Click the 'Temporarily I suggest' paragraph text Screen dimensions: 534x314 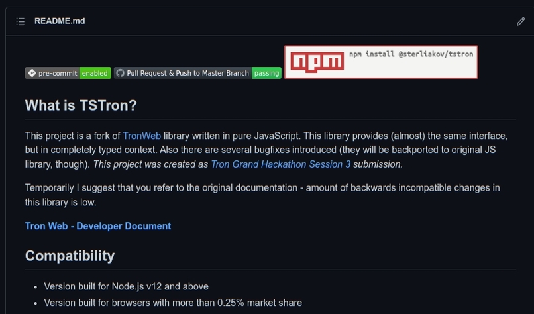(262, 195)
